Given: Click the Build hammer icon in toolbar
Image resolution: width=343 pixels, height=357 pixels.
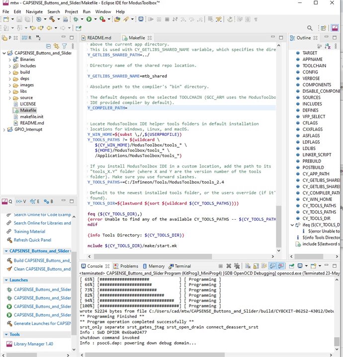Looking at the screenshot, I should pos(52,19).
